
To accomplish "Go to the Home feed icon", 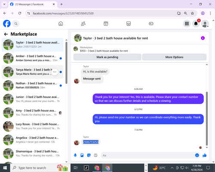I will click(61, 24).
